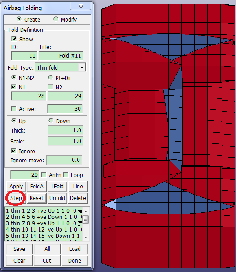Image resolution: width=236 pixels, height=272 pixels.
Task: Click the Scale value field
Action: click(x=66, y=141)
